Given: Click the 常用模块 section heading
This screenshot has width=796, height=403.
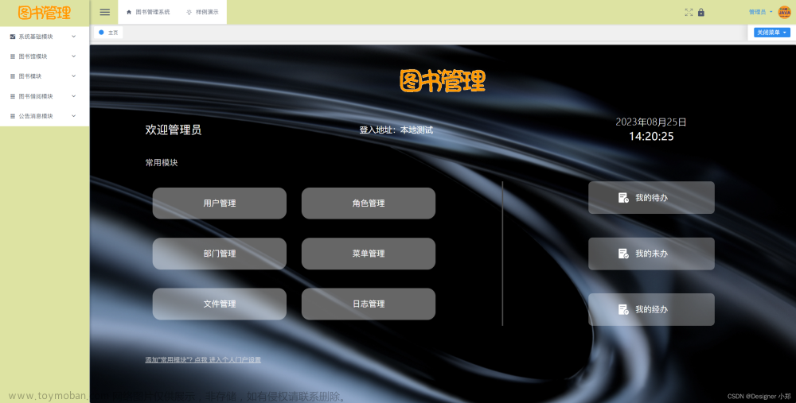Looking at the screenshot, I should [162, 163].
